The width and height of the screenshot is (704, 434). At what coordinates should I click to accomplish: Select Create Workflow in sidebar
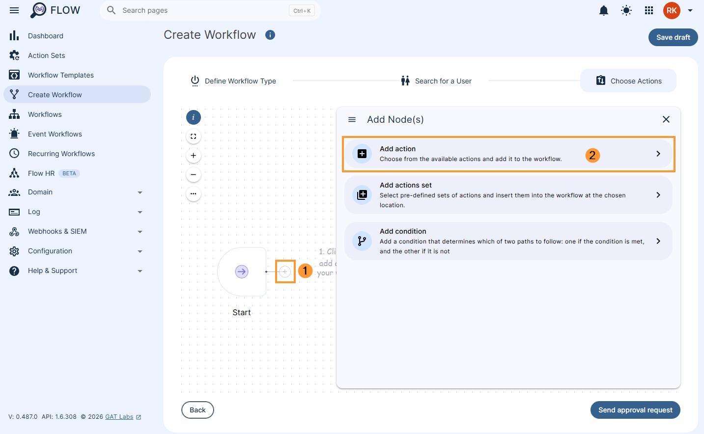77,94
